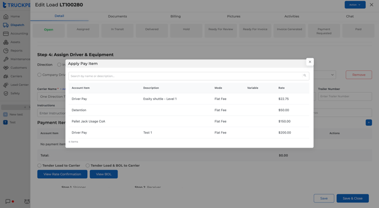
Task: Set load status to Delivered
Action: (152, 31)
